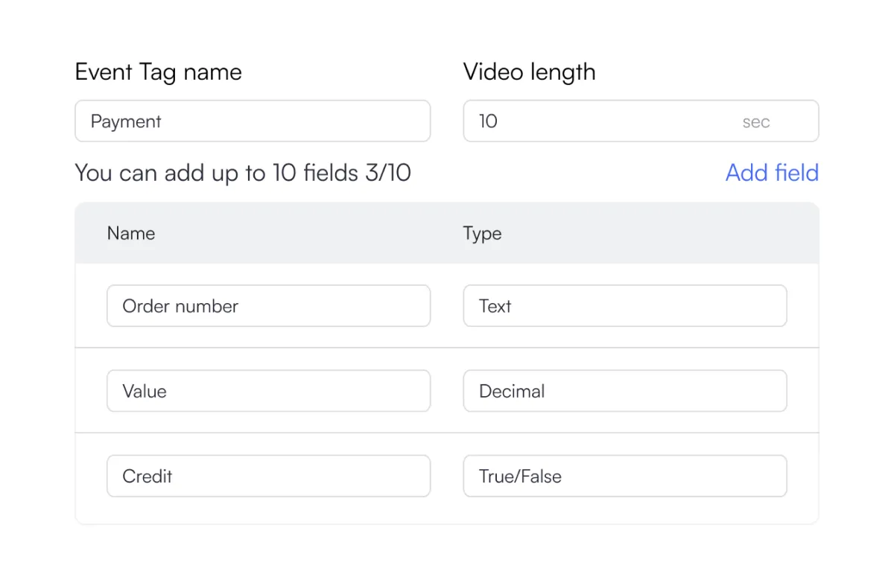Click the sec unit in Video length
The width and height of the screenshot is (894, 586).
[755, 122]
